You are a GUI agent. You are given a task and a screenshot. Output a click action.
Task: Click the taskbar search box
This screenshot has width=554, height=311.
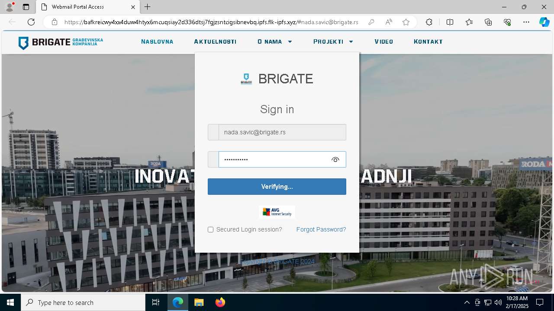(83, 302)
